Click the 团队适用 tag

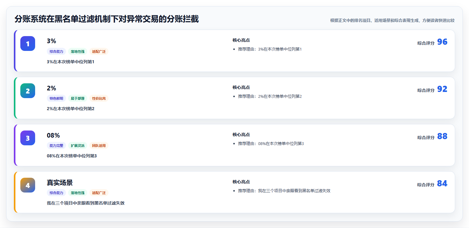pos(99,146)
